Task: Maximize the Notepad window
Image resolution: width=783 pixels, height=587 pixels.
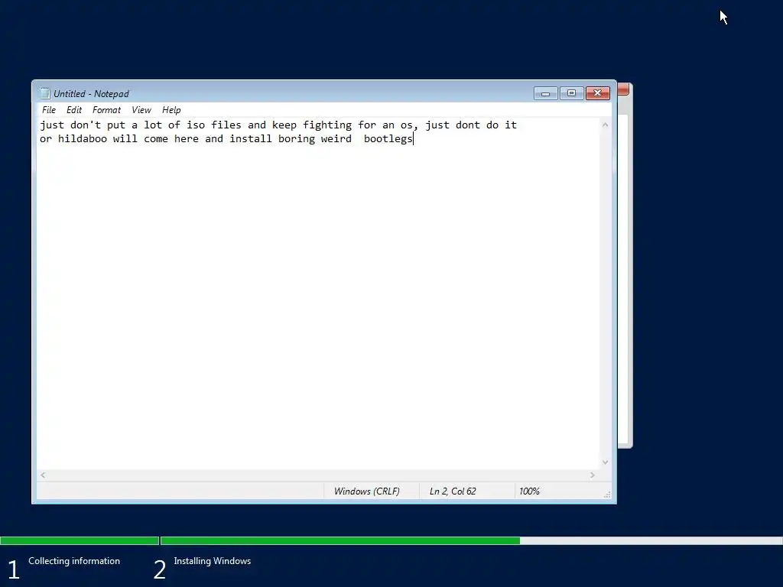Action: [572, 93]
